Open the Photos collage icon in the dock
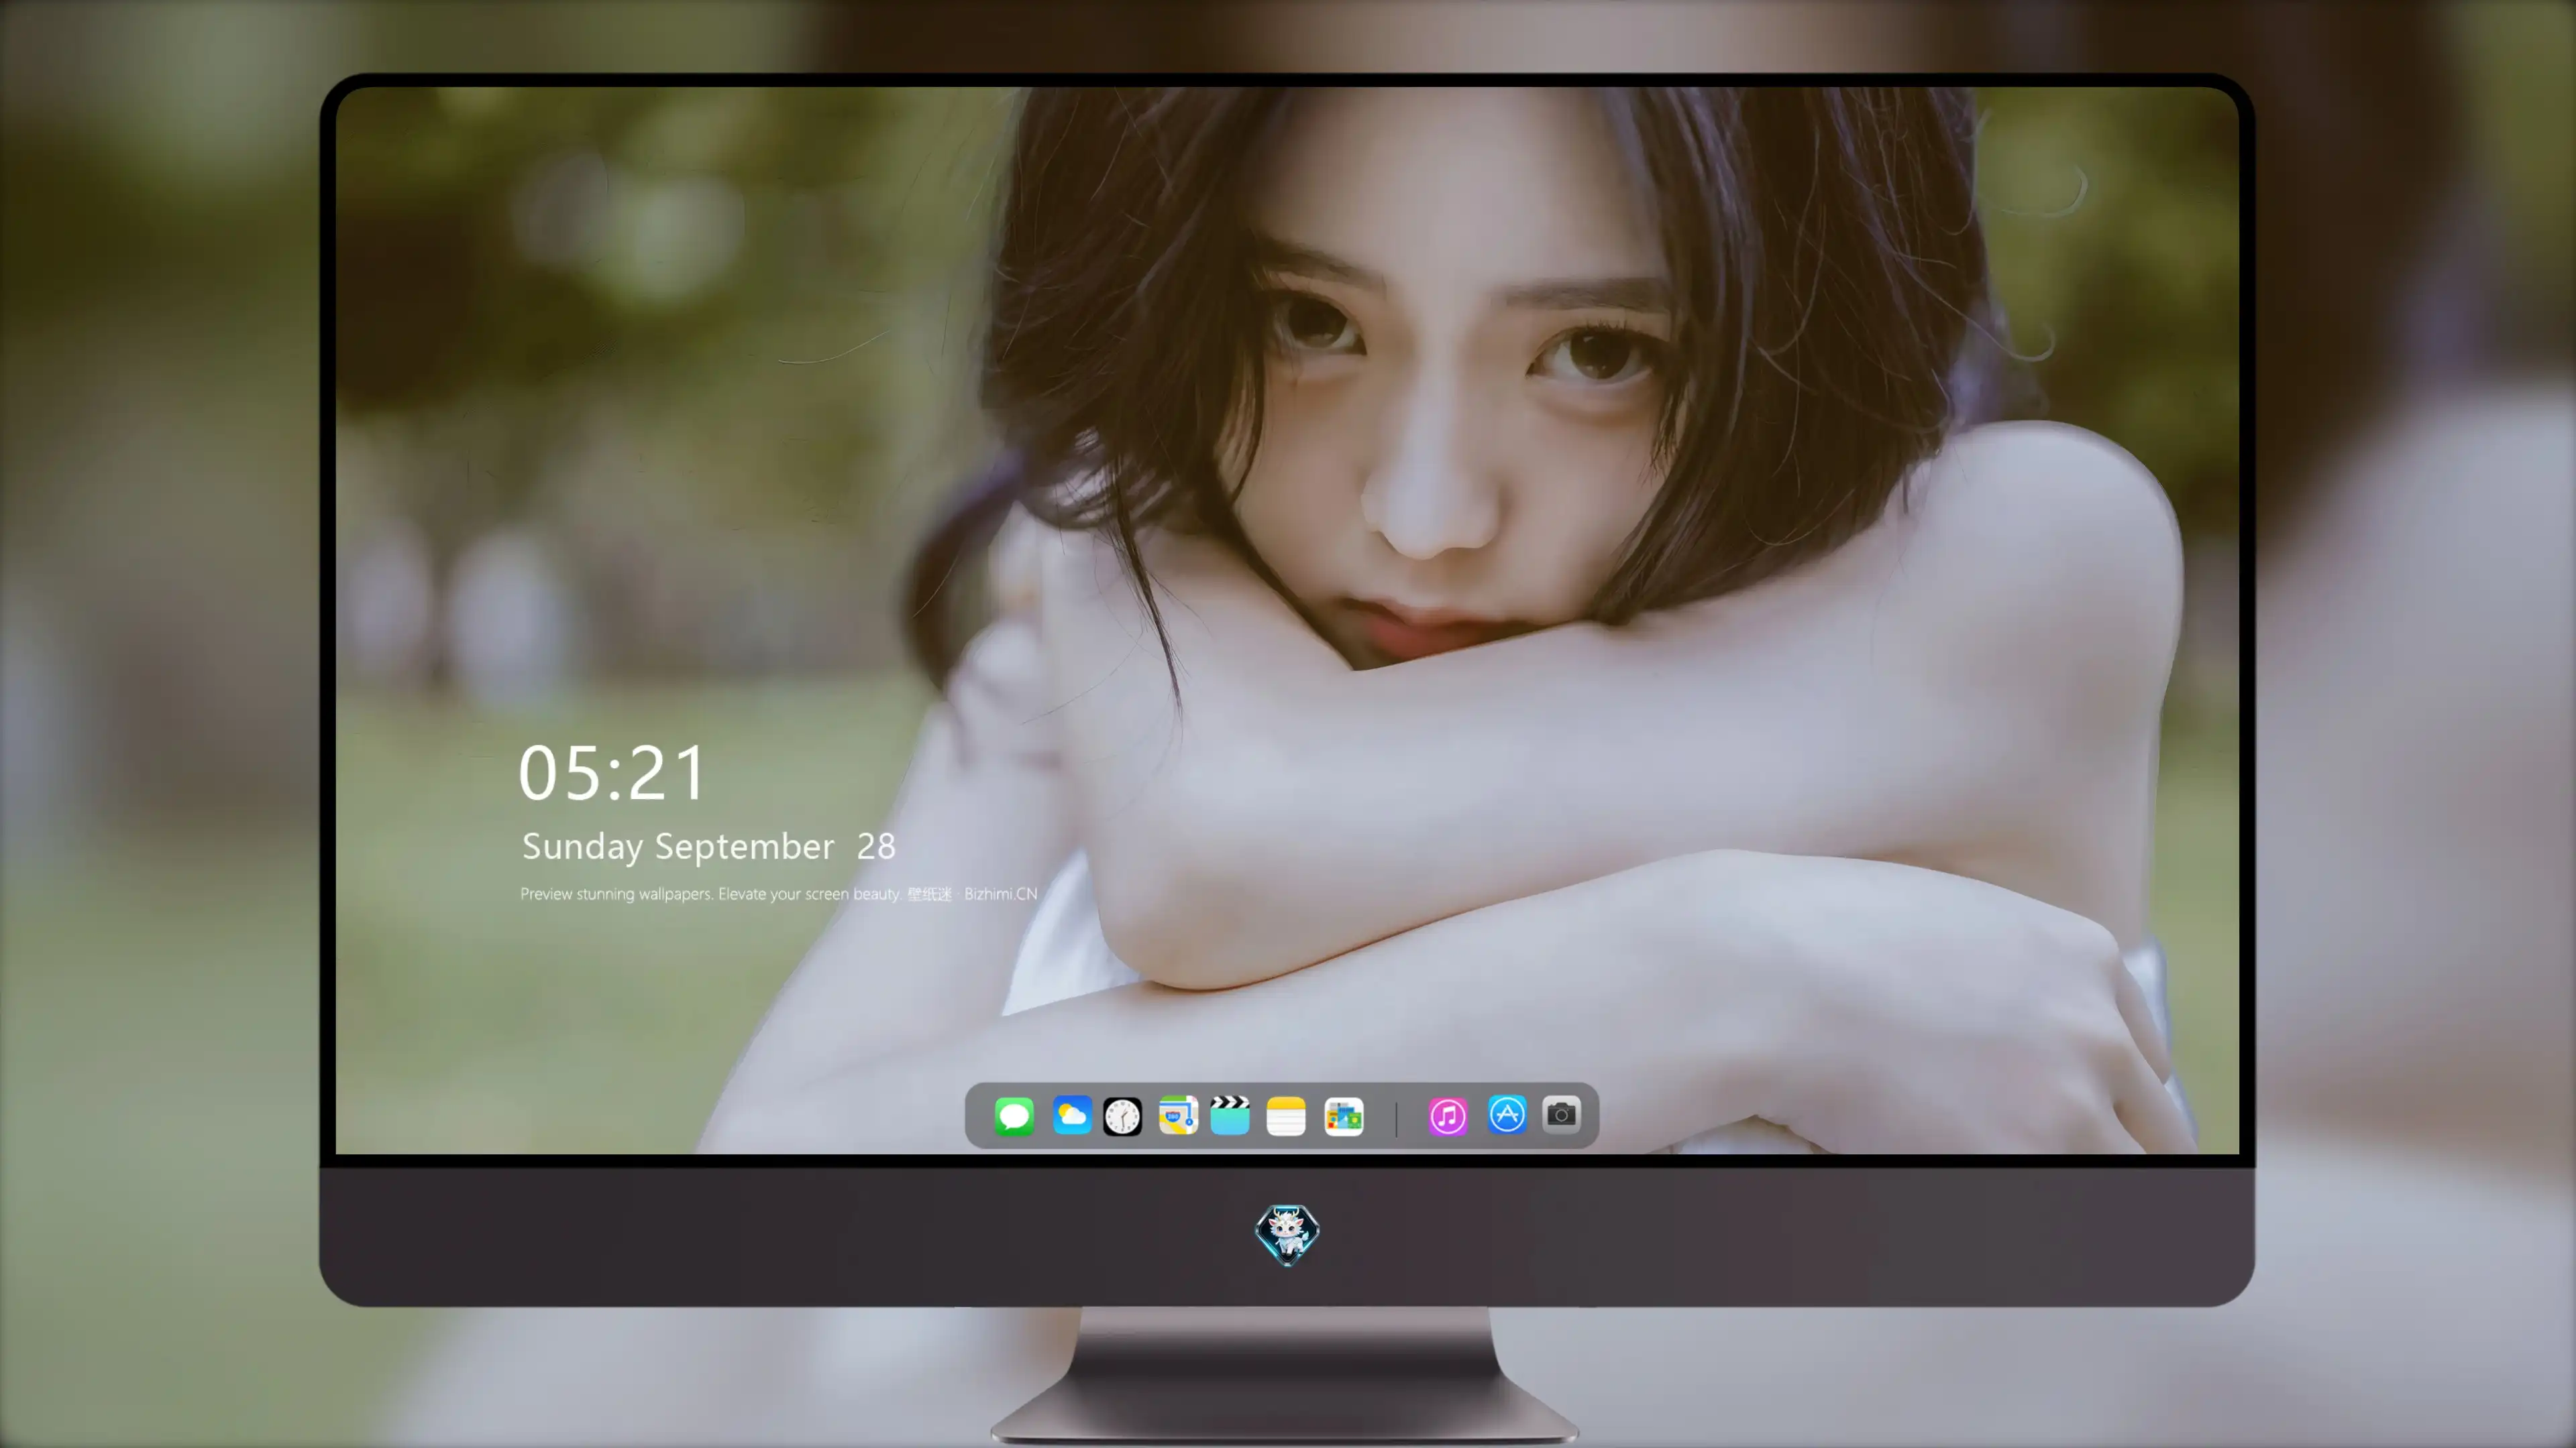The width and height of the screenshot is (2576, 1448). tap(1344, 1116)
